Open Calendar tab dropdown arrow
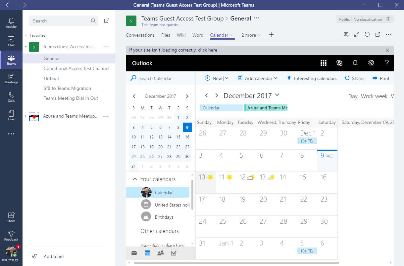 232,35
